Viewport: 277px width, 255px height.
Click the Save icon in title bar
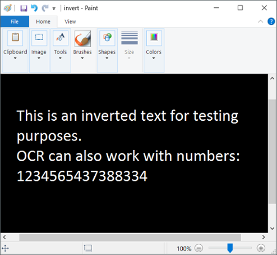tap(24, 8)
